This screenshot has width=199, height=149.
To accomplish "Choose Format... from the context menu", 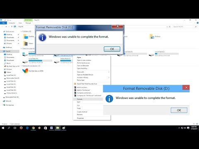I will 80,99.
